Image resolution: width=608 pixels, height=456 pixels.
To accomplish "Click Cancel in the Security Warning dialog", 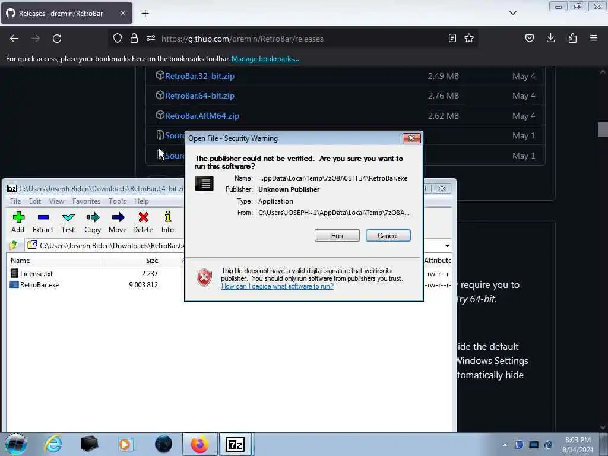I will click(388, 235).
